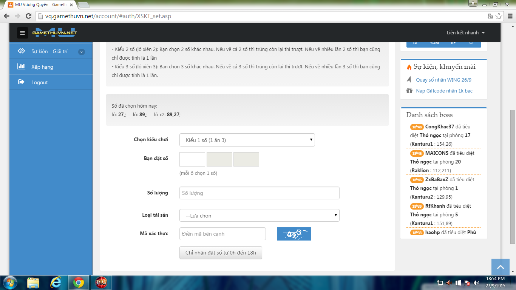Open Internet Explorer from the taskbar

(56, 282)
